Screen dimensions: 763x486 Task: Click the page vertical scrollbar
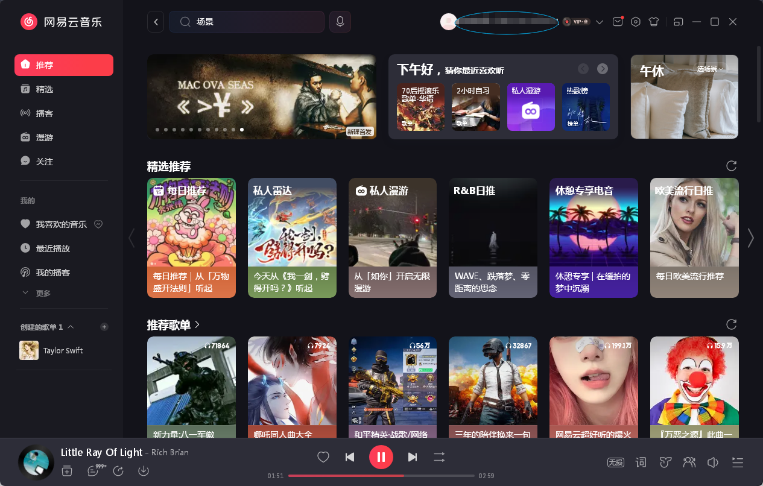point(759,84)
